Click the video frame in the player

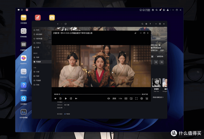pyautogui.click(x=101, y=66)
